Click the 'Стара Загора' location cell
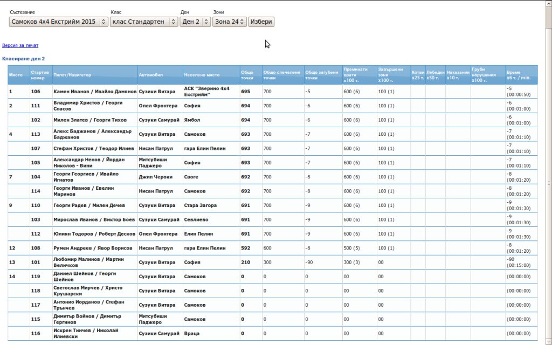 200,205
